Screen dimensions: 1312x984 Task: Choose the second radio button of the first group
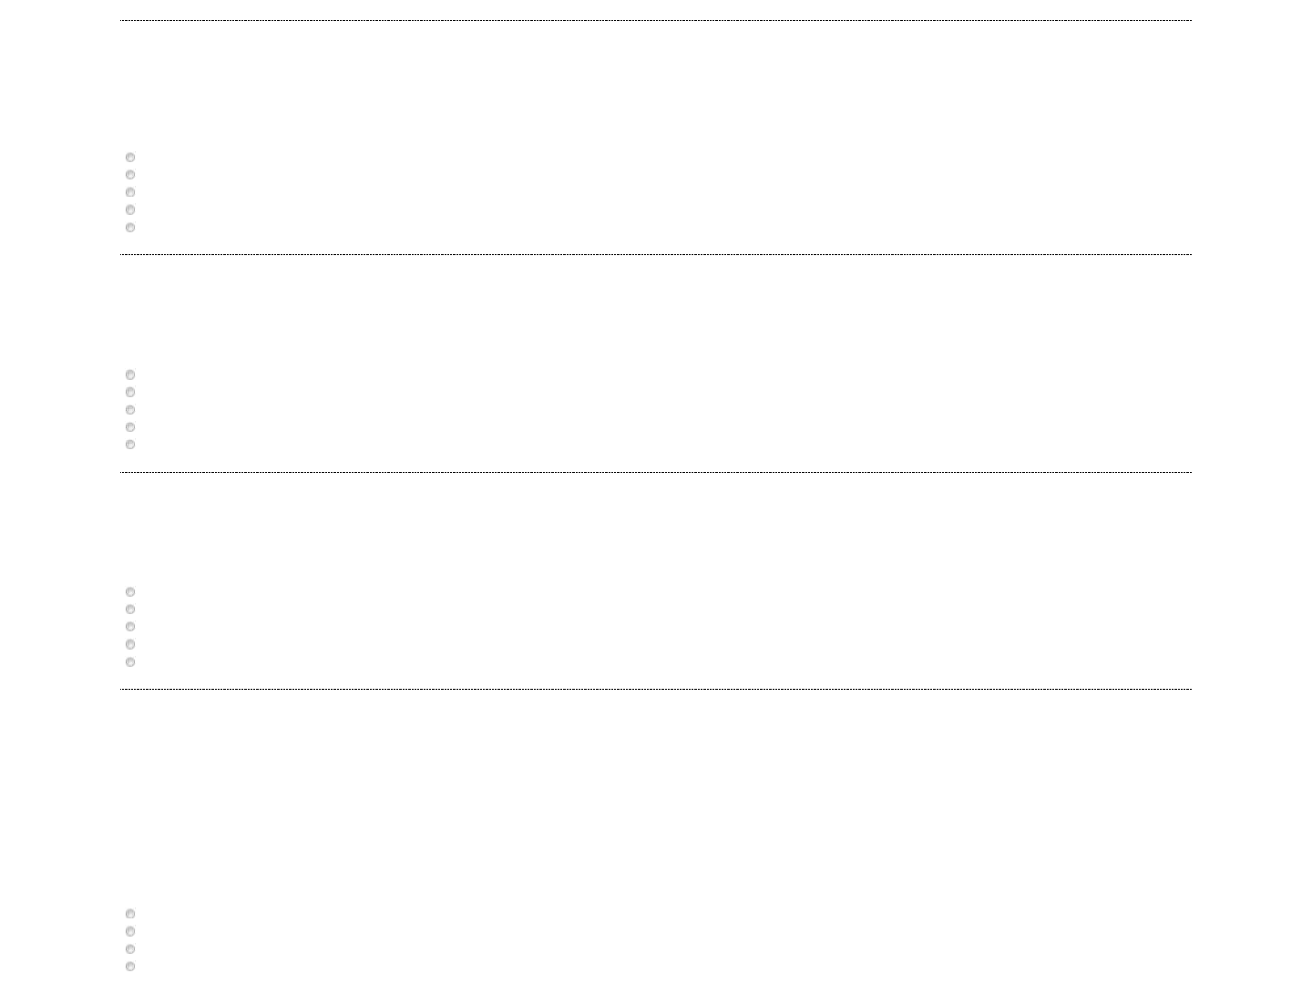pos(130,175)
